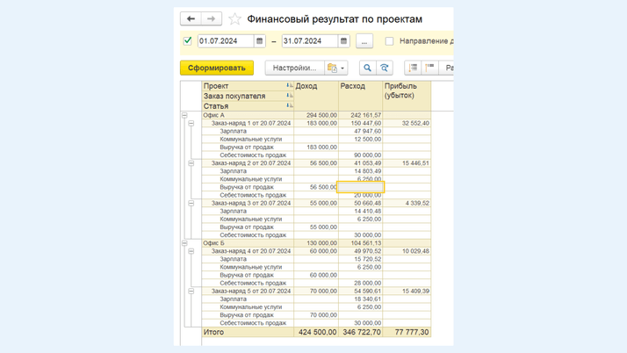Click sort icon in Проект header row

[289, 85]
